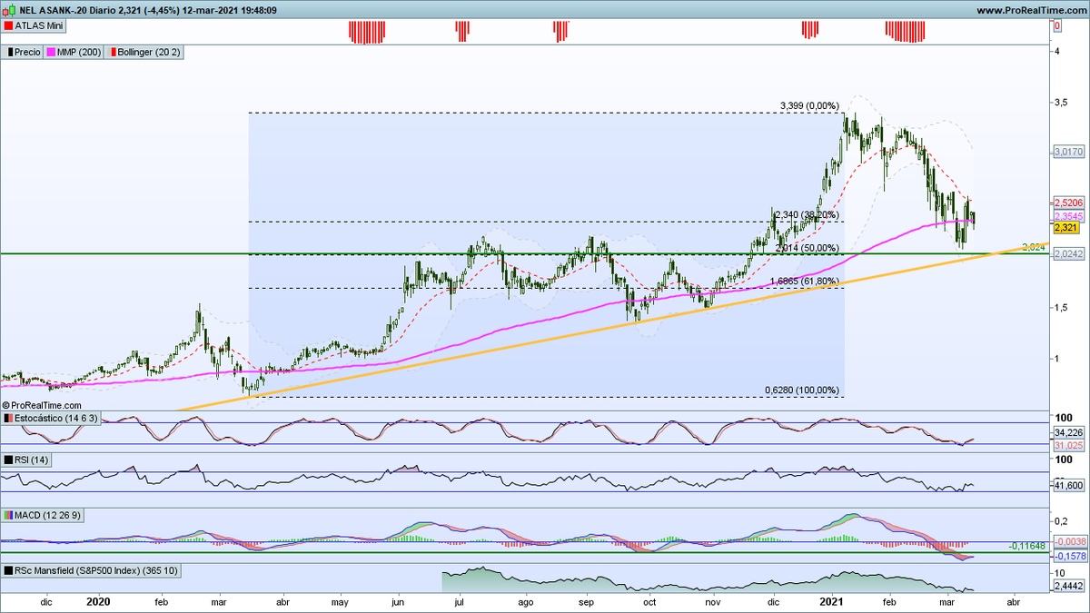Click the jun label on time axis
The height and width of the screenshot is (613, 1090).
399,602
